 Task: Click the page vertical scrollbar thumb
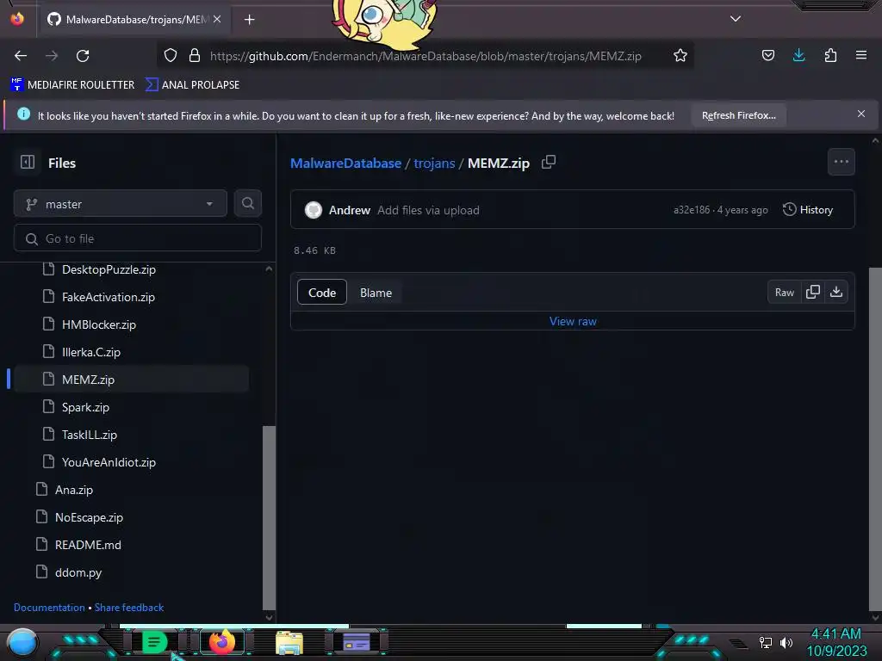click(x=875, y=440)
